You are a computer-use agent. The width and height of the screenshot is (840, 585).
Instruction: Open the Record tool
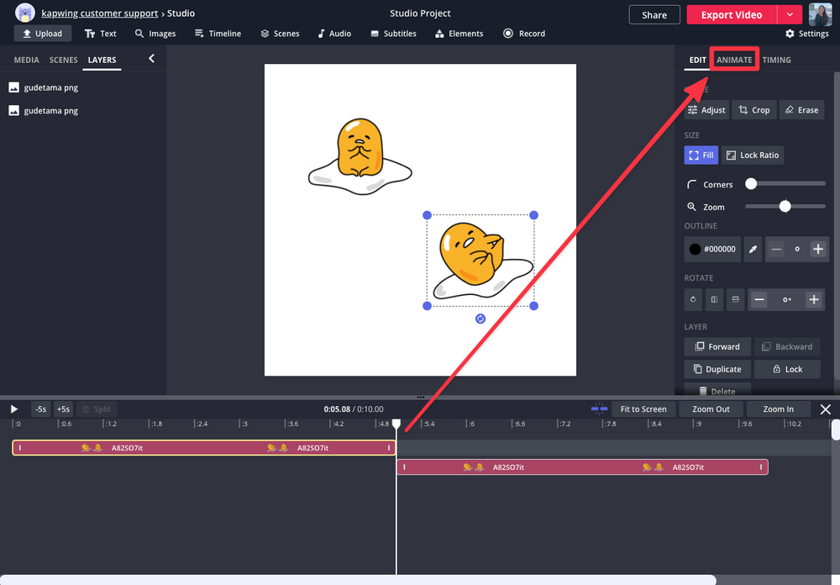click(524, 34)
